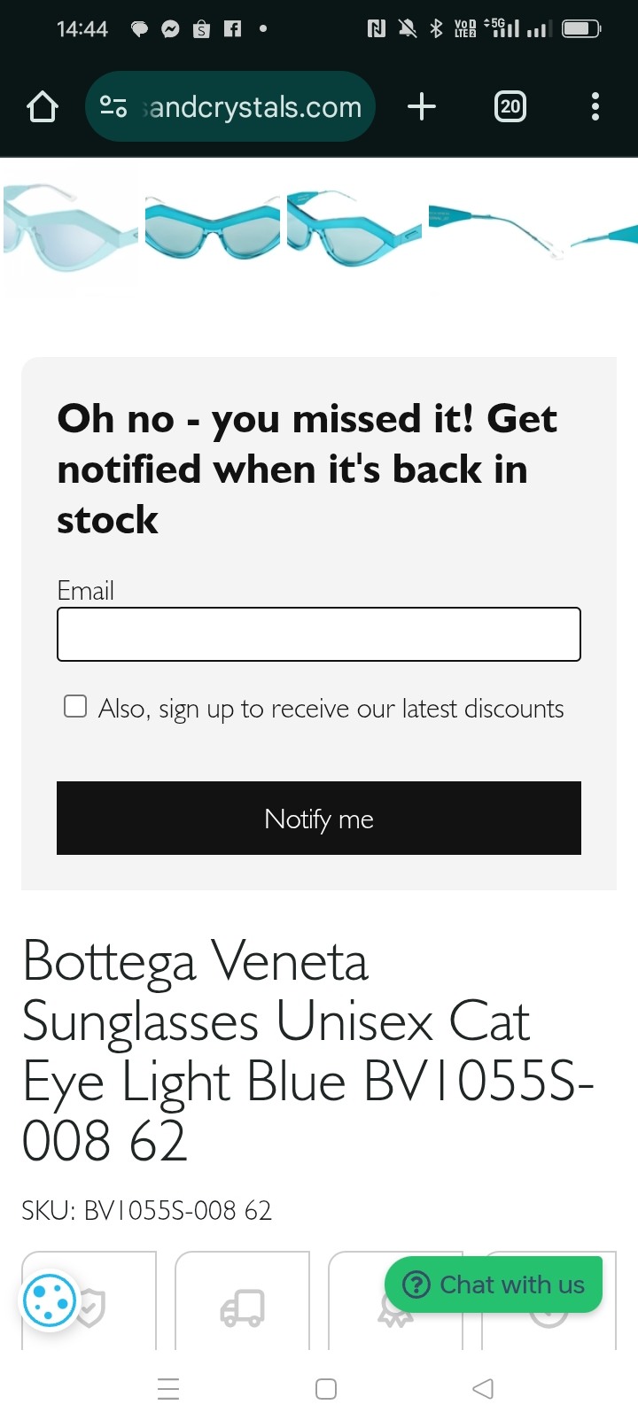This screenshot has width=638, height=1428.
Task: Select the first light blue sunglasses thumbnail
Action: click(71, 229)
